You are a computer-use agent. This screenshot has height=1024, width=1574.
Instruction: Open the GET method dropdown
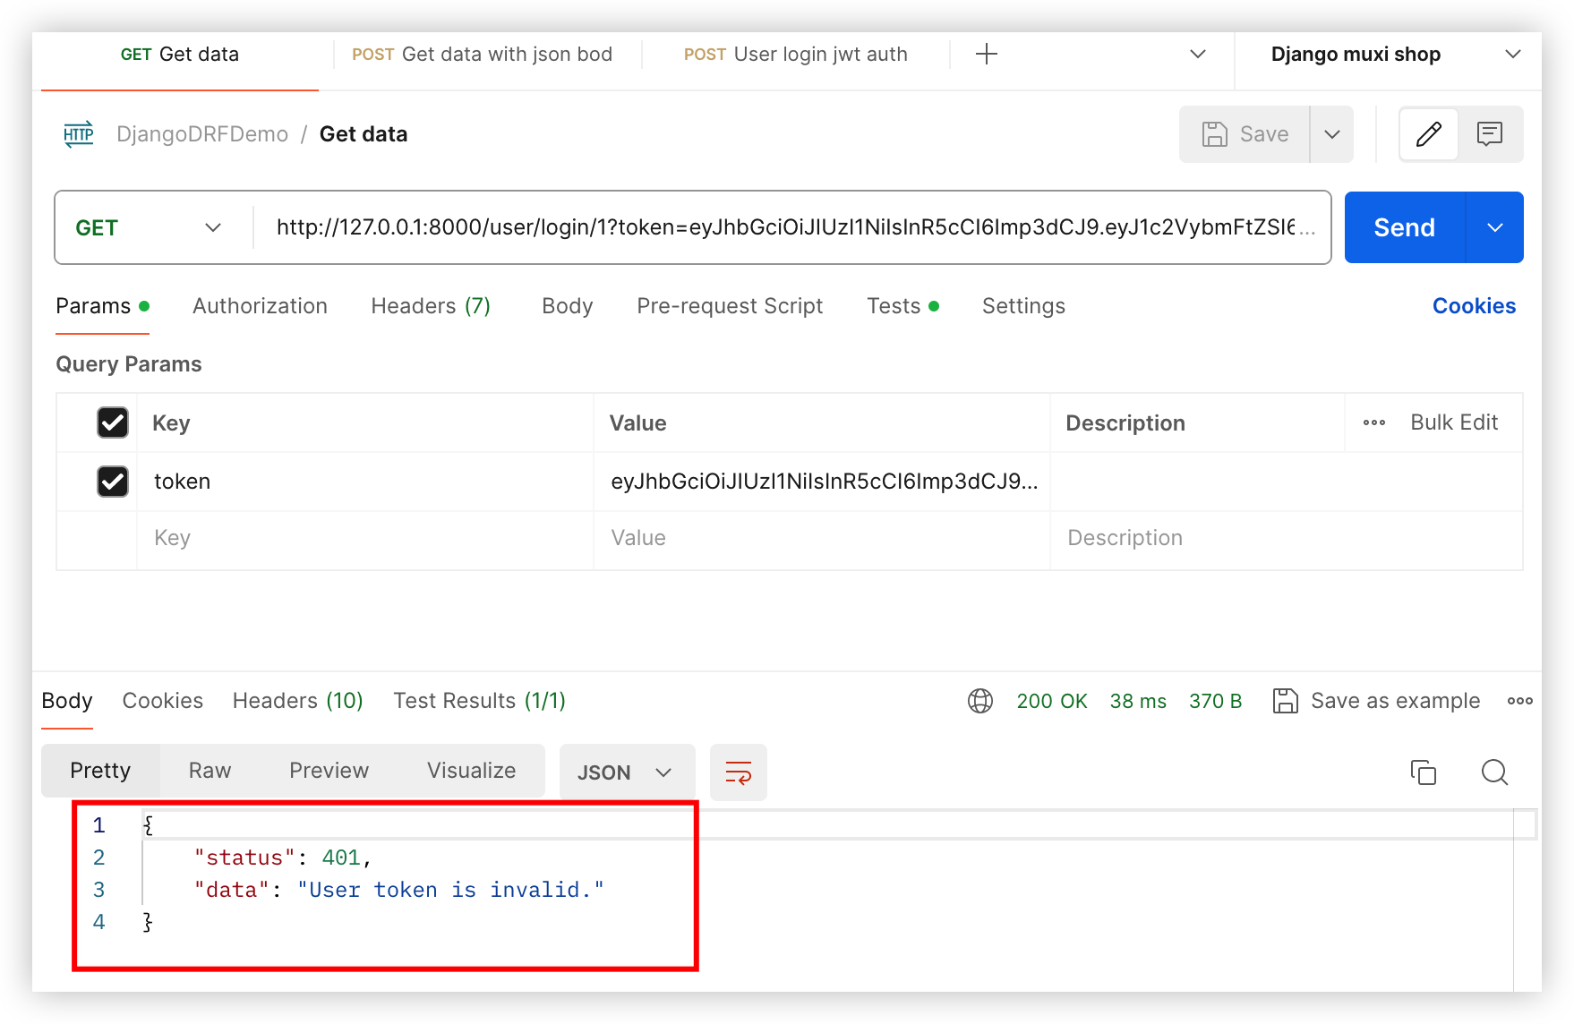click(x=149, y=228)
